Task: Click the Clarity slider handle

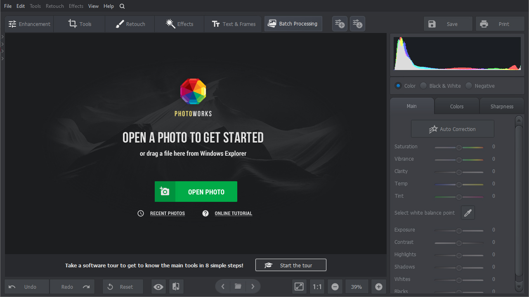Action: (x=459, y=172)
